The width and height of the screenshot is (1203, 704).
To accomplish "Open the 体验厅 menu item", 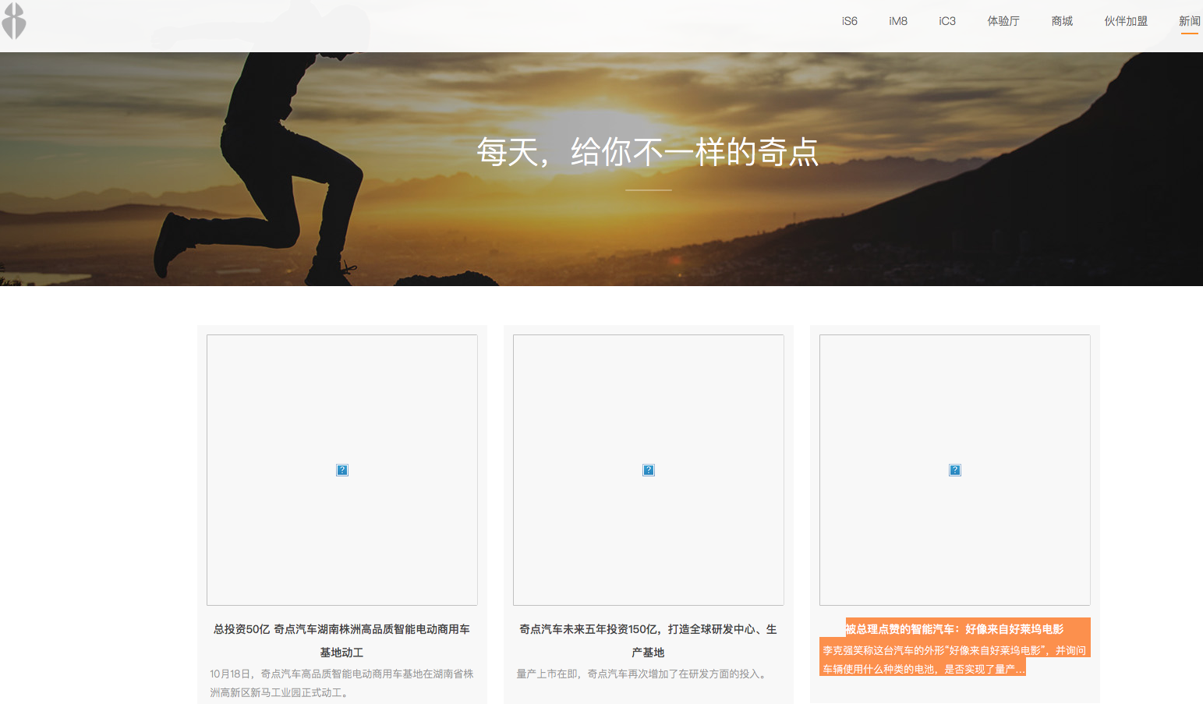I will click(x=1003, y=21).
